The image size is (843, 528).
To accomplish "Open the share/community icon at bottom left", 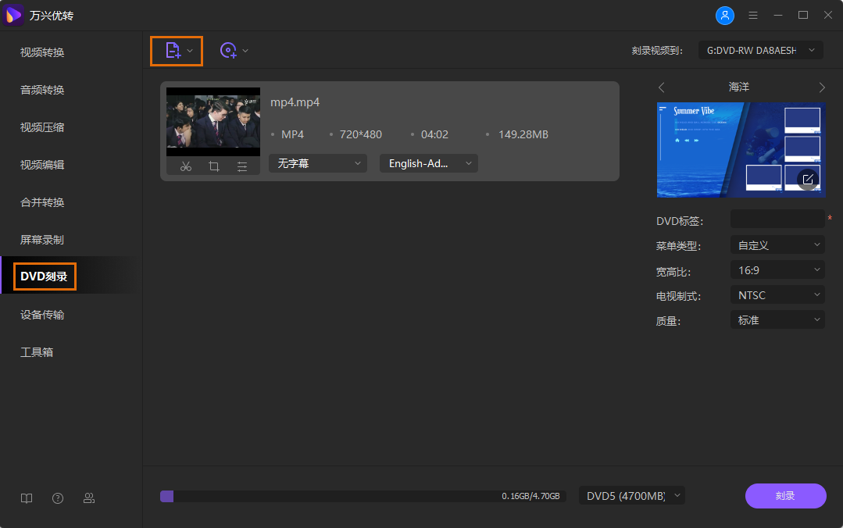I will 88,498.
